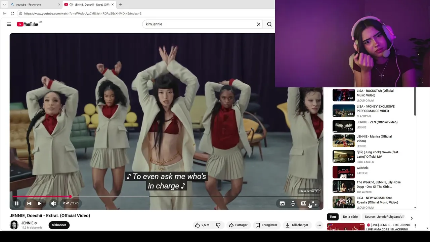Viewport: 430px width, 242px height.
Task: Click '17,3 M d'abonnés' subscriber count
Action: pos(32,228)
